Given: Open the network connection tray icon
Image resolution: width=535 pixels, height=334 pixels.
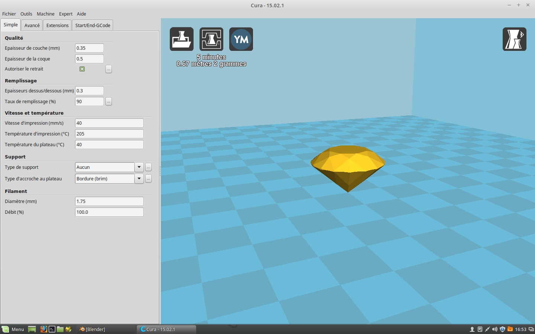Looking at the screenshot, I should click(487, 329).
